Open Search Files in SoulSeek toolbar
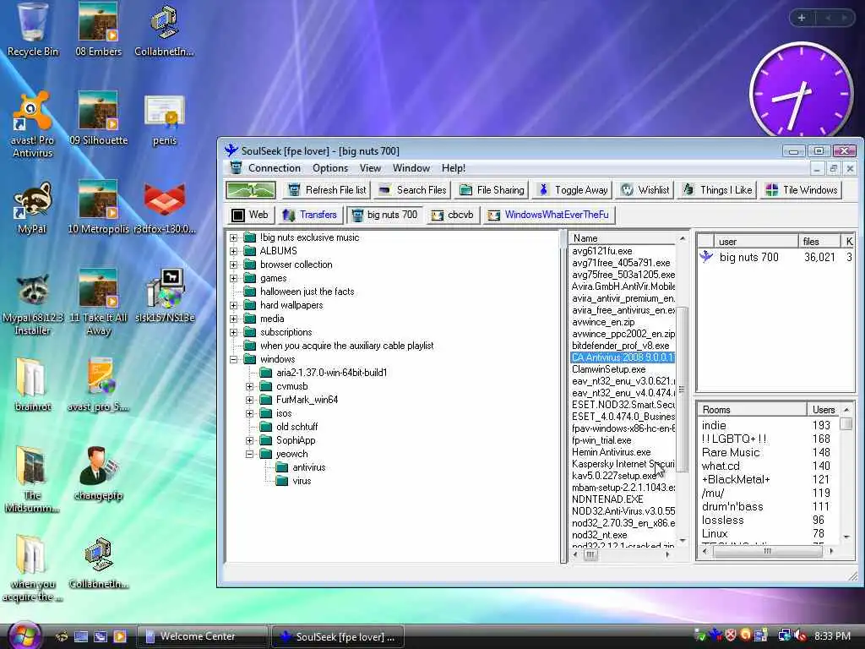Image resolution: width=865 pixels, height=649 pixels. coord(412,190)
